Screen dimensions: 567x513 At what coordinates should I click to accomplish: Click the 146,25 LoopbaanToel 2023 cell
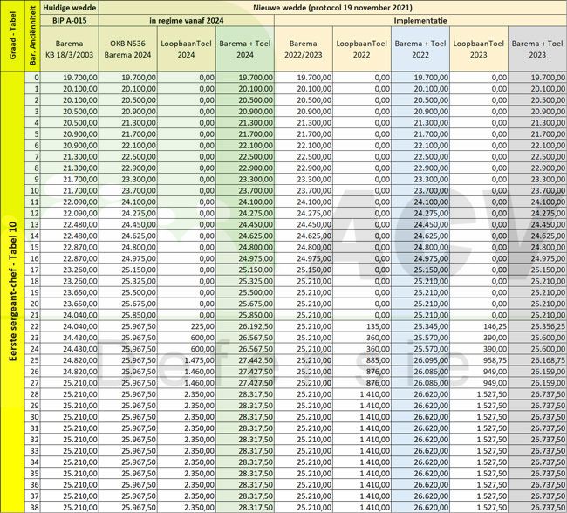(479, 326)
